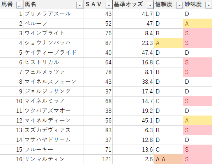
Task: Select the 基準オッズ cell showing 6.3
Action: point(133,130)
